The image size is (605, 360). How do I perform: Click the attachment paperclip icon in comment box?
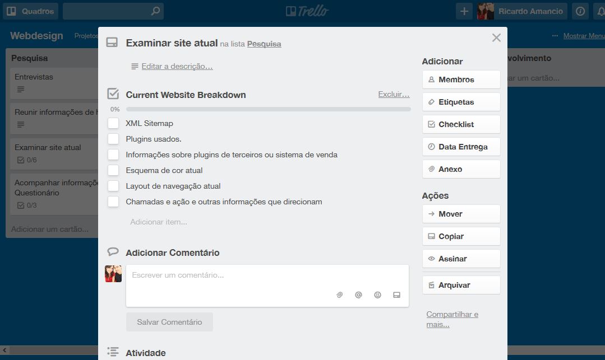click(x=340, y=295)
